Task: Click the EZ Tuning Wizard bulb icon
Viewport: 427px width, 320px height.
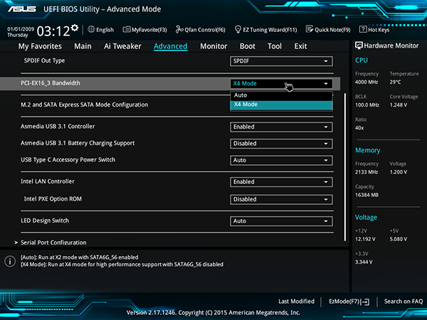Action: tap(238, 29)
